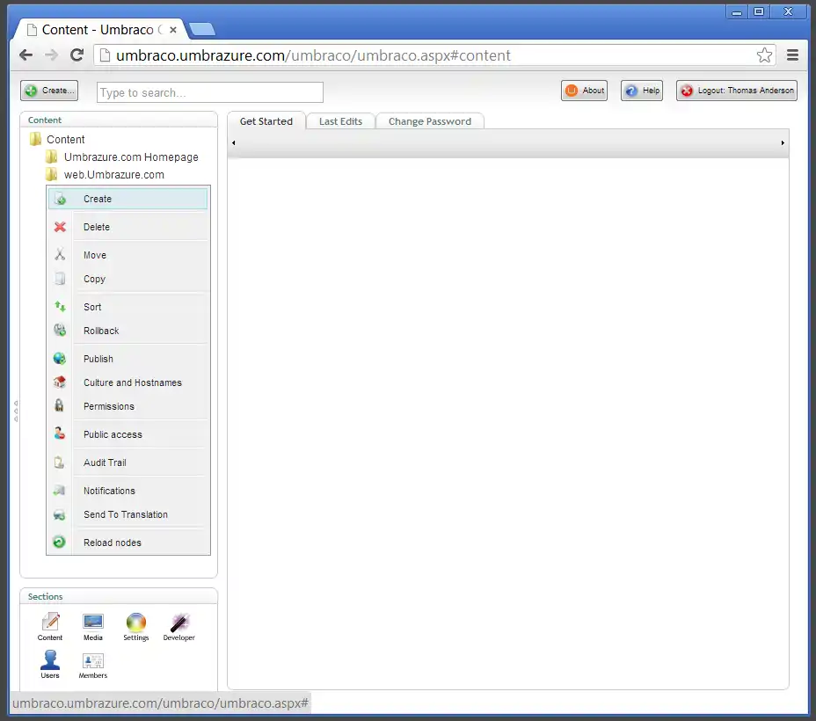Select web.Umbrazure.com tree node

coord(114,175)
